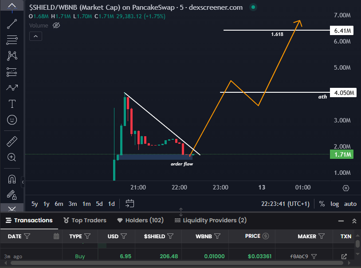
Task: Minimize the transactions panel
Action: click(x=341, y=221)
